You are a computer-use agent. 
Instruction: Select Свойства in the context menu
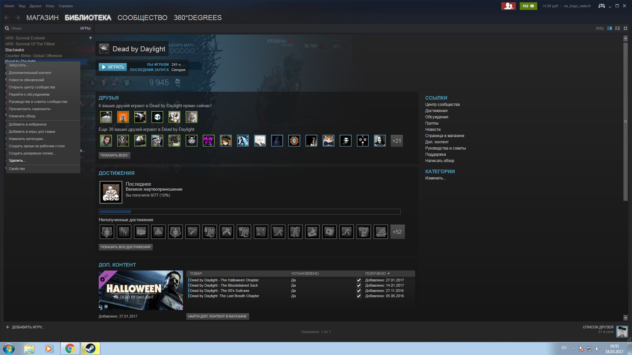coord(43,169)
